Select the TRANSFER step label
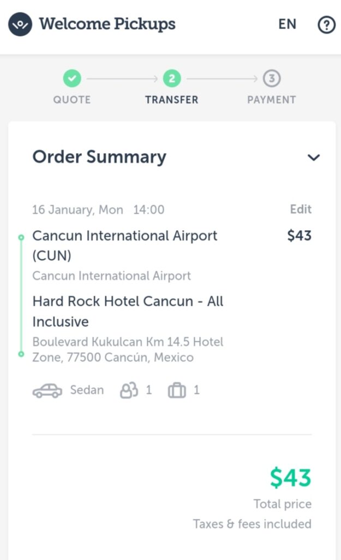The width and height of the screenshot is (341, 560). click(x=172, y=100)
